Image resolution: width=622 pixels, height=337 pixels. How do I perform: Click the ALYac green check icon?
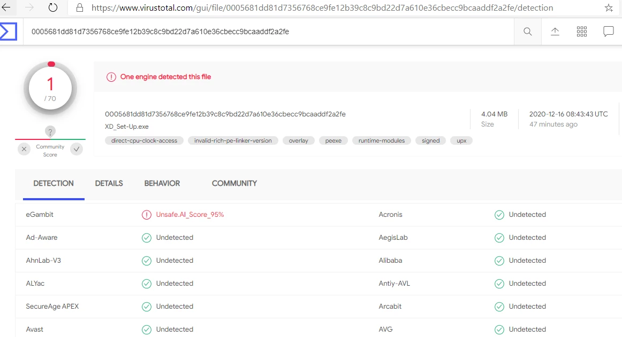tap(147, 284)
